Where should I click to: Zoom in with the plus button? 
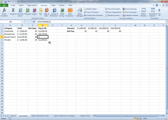tap(166, 118)
